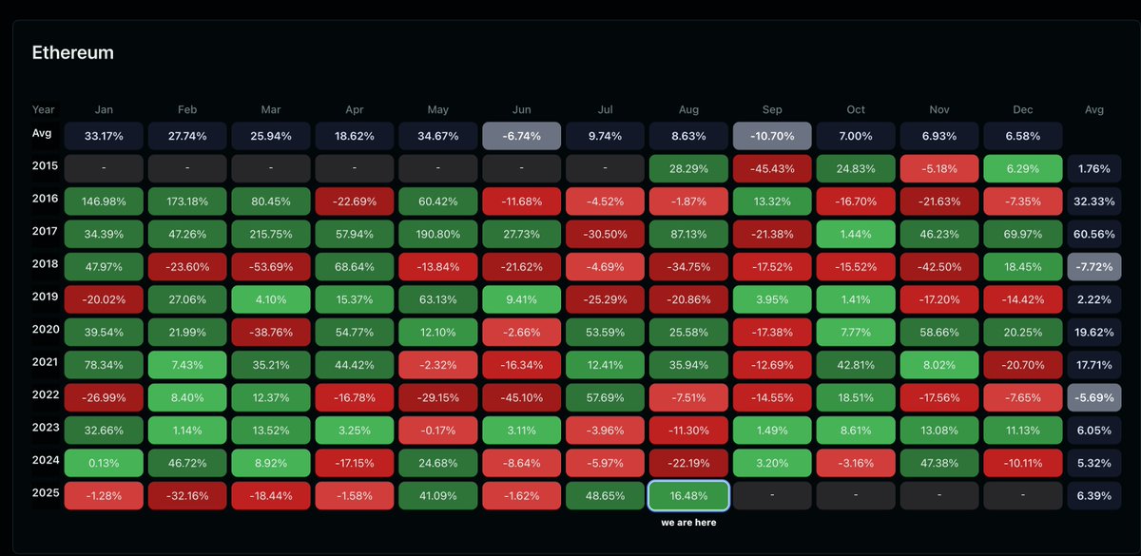The image size is (1141, 556).
Task: Select the highlighted 2025 August cell 16.48%
Action: 689,497
